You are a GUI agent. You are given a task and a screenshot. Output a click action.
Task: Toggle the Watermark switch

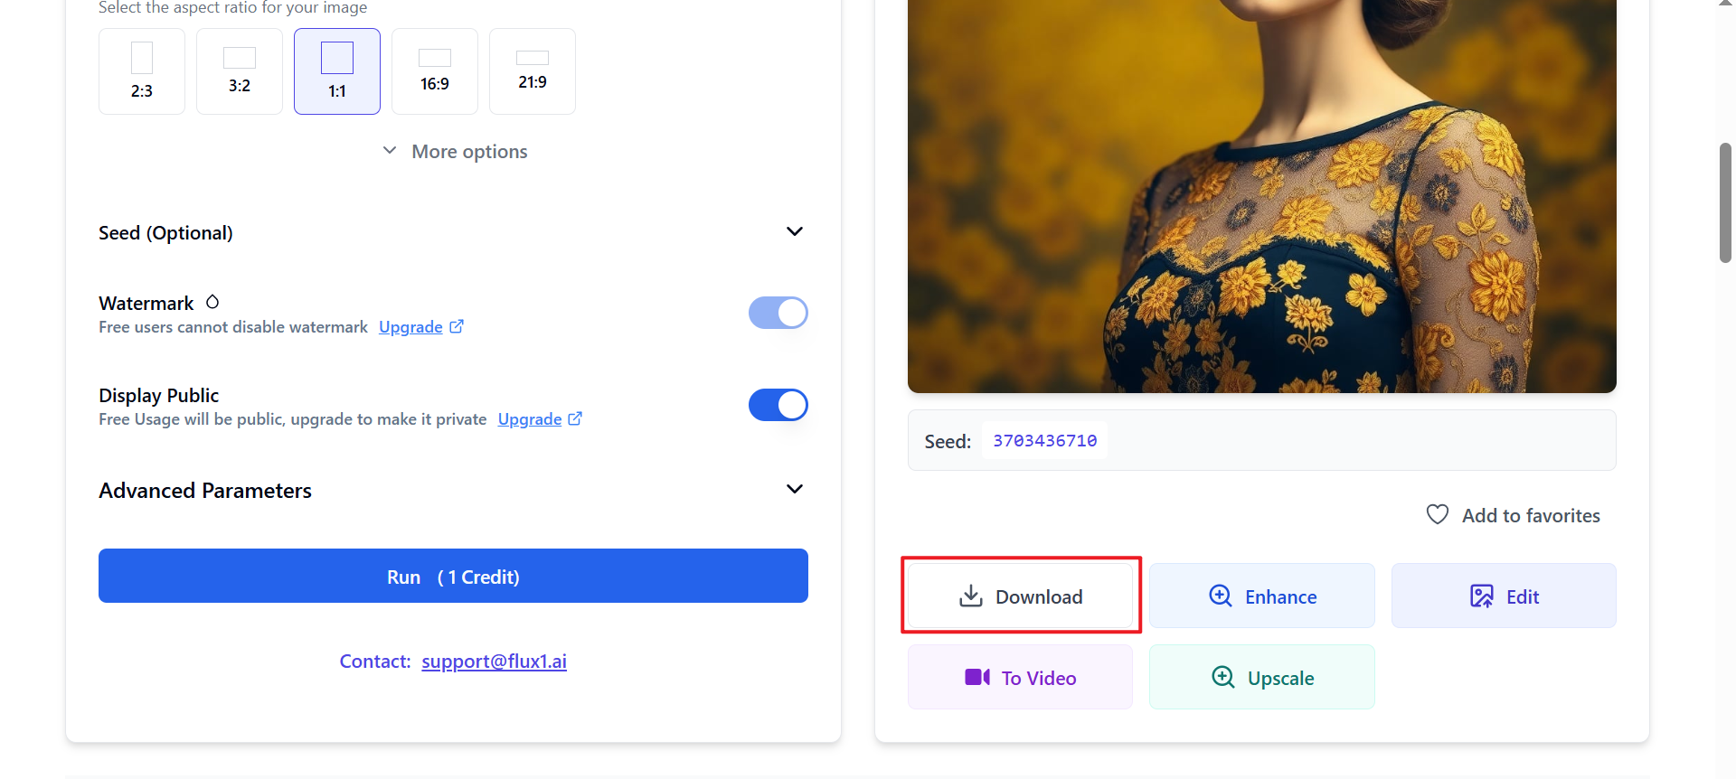coord(778,313)
